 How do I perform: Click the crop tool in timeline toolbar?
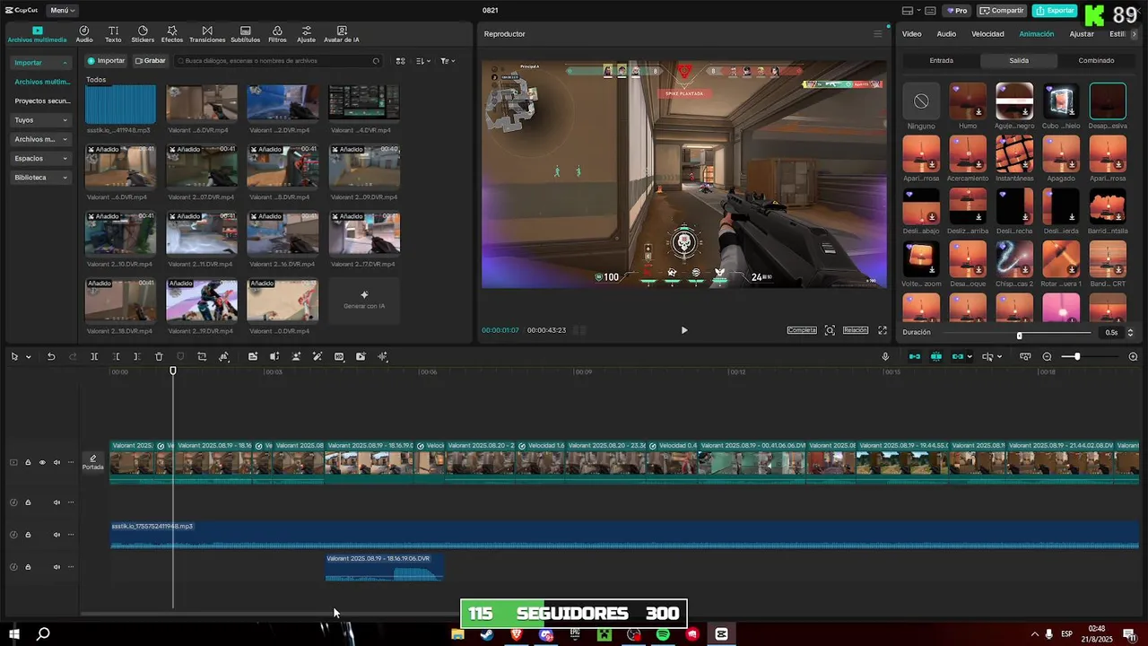click(x=202, y=356)
